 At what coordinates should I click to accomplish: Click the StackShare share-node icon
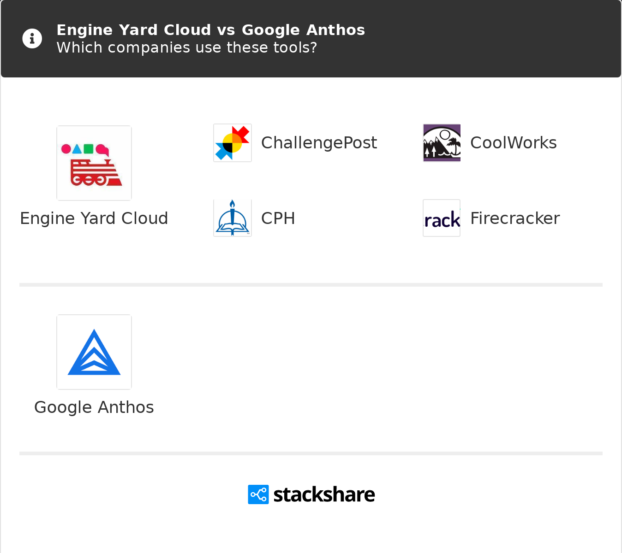(258, 494)
